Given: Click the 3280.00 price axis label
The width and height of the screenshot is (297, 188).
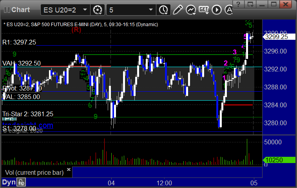Looking at the screenshot, I should pyautogui.click(x=275, y=123).
